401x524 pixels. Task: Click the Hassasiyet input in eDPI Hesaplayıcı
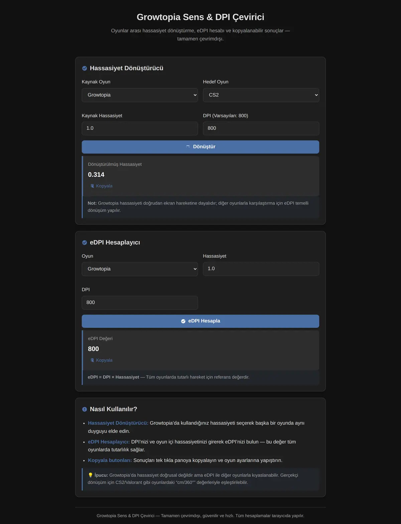(x=261, y=269)
